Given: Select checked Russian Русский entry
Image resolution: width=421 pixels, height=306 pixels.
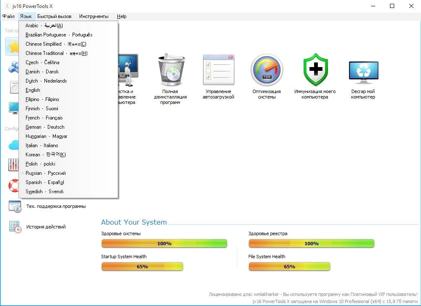Looking at the screenshot, I should [x=68, y=173].
